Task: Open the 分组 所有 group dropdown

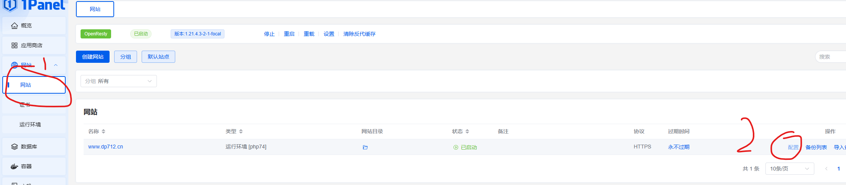Action: tap(119, 81)
